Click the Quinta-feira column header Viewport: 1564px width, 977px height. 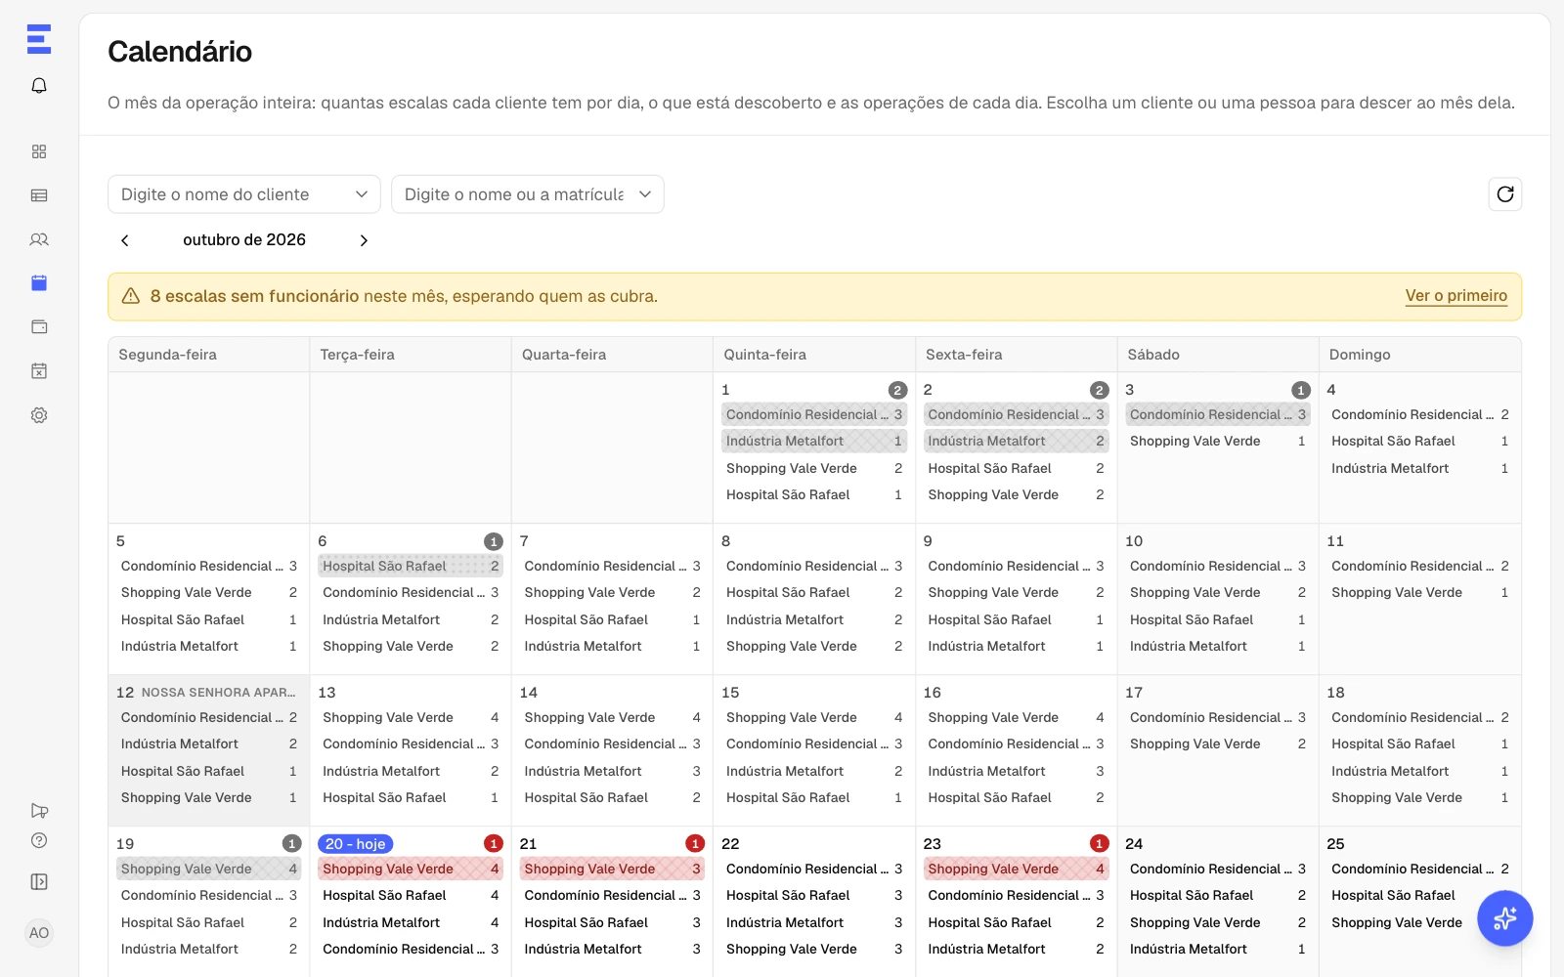tap(814, 355)
